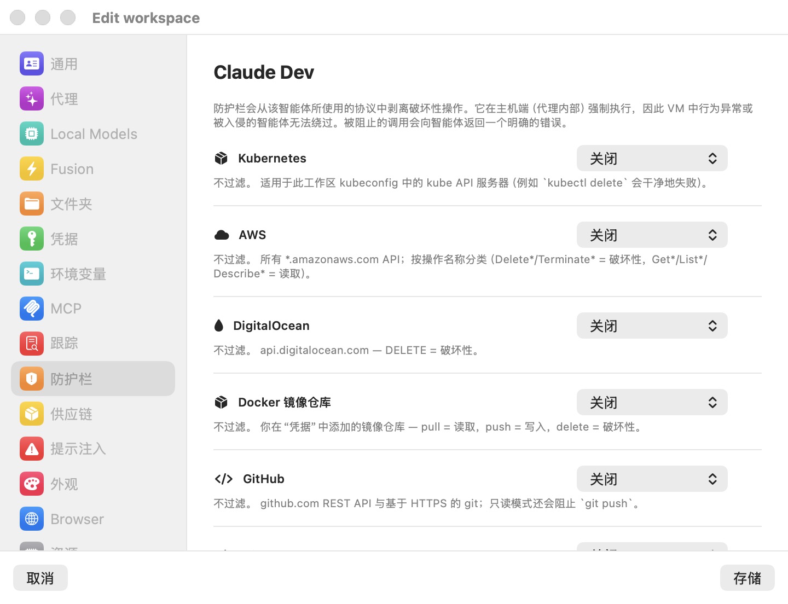Select the 文件夹 sidebar item
The image size is (788, 604).
coord(93,204)
